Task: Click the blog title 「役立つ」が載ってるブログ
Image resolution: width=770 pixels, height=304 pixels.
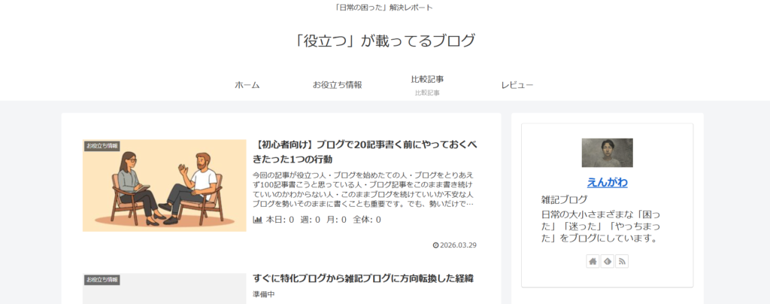Action: (x=385, y=41)
